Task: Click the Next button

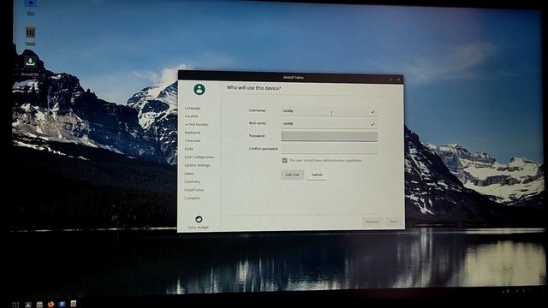Action: coord(394,222)
